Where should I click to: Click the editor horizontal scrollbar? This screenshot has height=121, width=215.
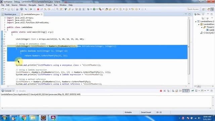[97, 86]
